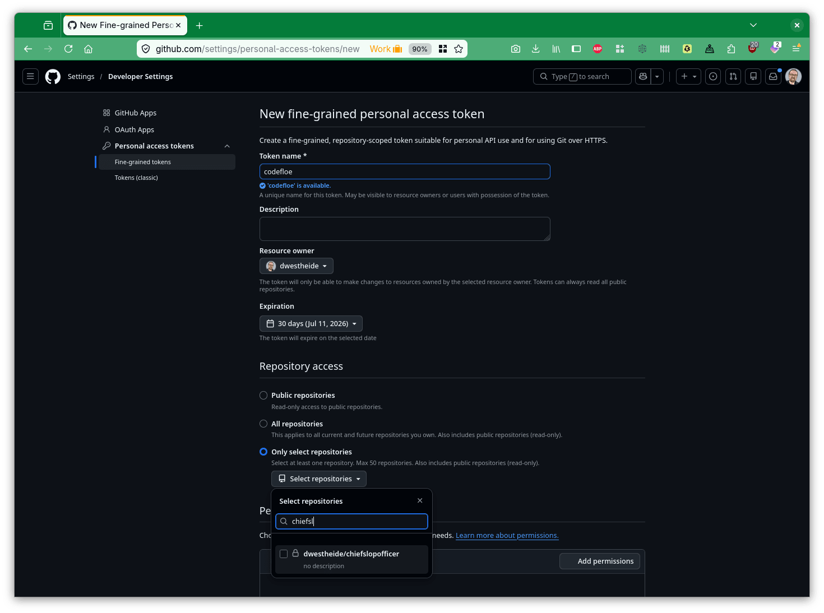Open the list all tabs chevron
This screenshot has width=824, height=613.
pos(753,25)
